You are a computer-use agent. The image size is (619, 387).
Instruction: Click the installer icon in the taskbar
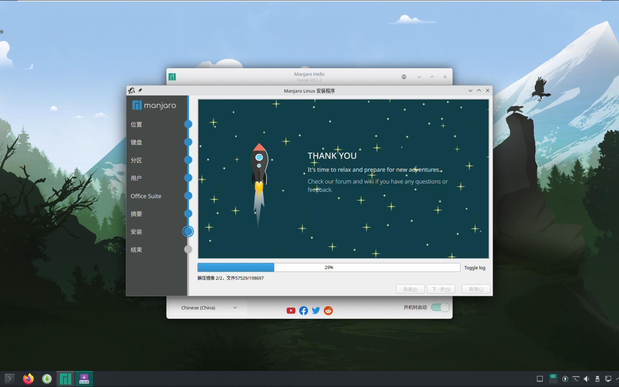click(x=84, y=378)
